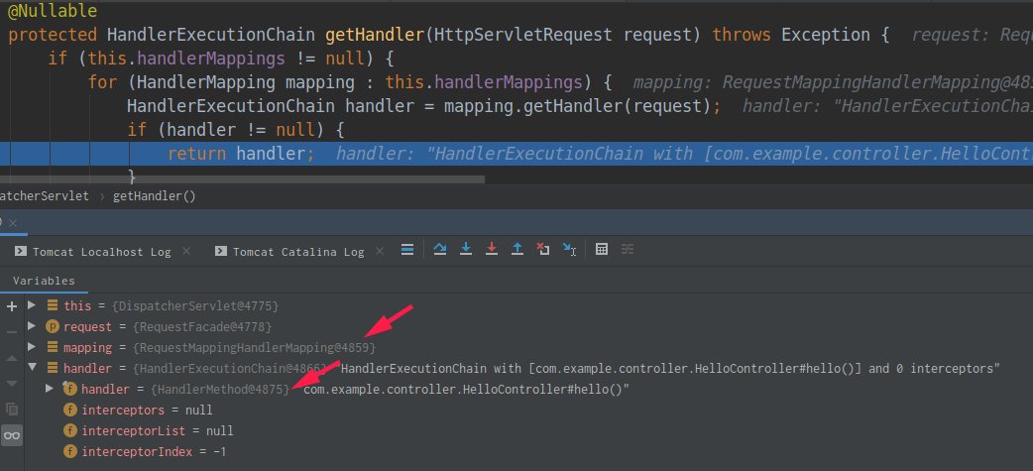Click the Step Into debugger icon
The height and width of the screenshot is (471, 1033).
(x=466, y=250)
